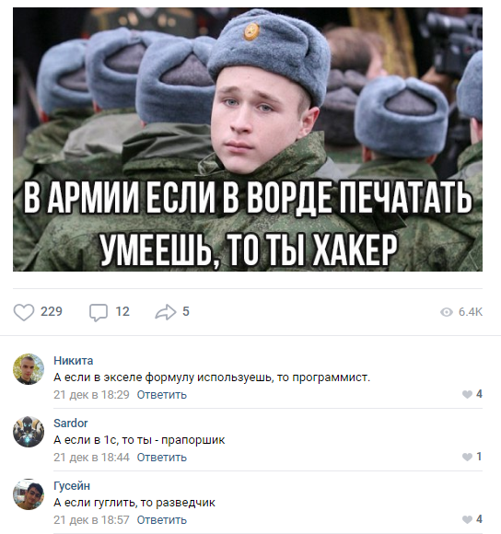Share the post with the arrow icon
Image resolution: width=501 pixels, height=534 pixels.
tap(166, 312)
